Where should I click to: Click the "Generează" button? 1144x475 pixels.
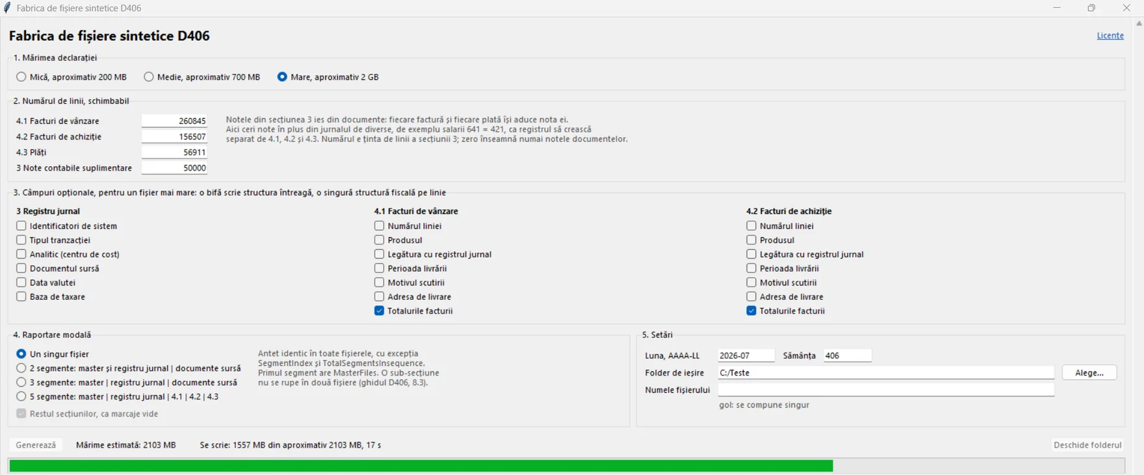coord(36,445)
